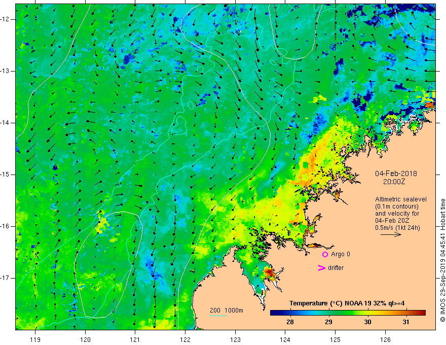Click the magenta Argo circle legend marker
This screenshot has width=446, height=345.
(325, 254)
